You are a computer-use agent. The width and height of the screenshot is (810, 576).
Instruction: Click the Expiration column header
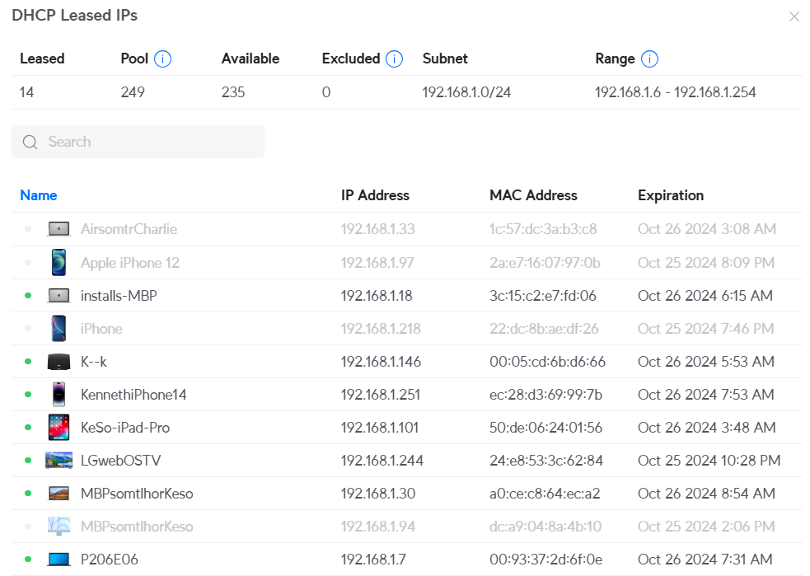pos(670,195)
